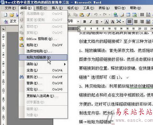Click the Insert Excel Worksheet icon
Screen dimensions: 153x125
(135, 15)
